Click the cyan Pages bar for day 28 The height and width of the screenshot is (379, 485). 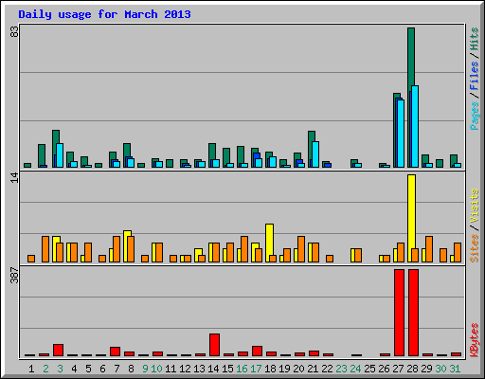(x=415, y=127)
